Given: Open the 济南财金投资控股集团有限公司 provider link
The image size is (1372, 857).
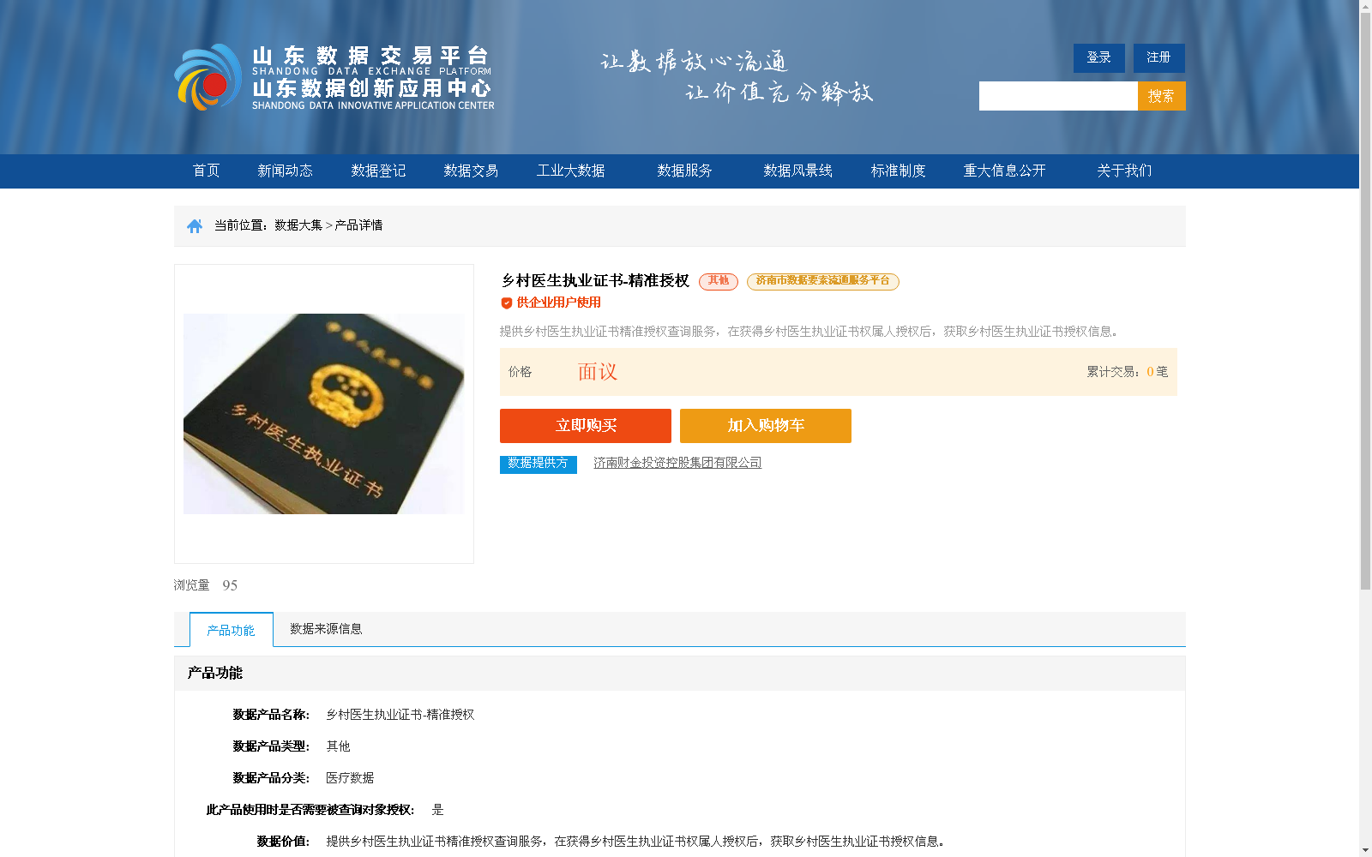Looking at the screenshot, I should point(677,463).
